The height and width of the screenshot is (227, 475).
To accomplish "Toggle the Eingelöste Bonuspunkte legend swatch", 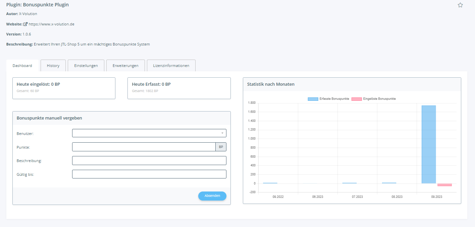I will click(x=356, y=99).
